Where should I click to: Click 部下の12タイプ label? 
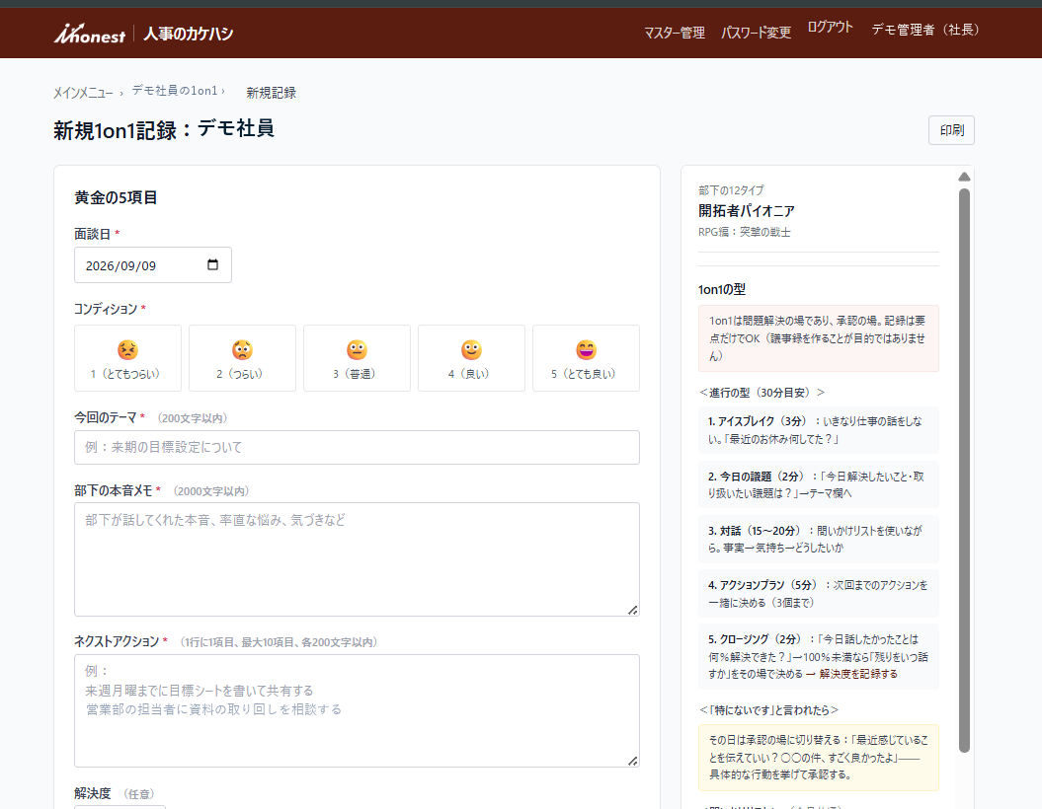(731, 189)
